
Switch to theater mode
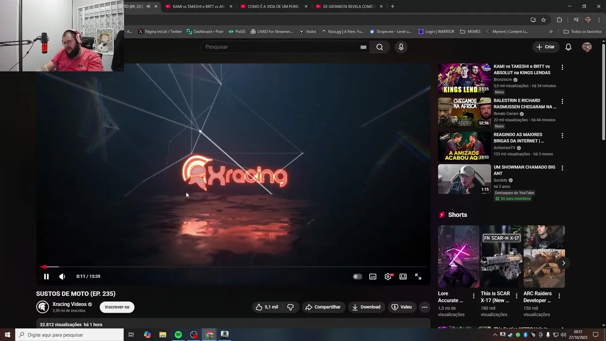pos(403,277)
